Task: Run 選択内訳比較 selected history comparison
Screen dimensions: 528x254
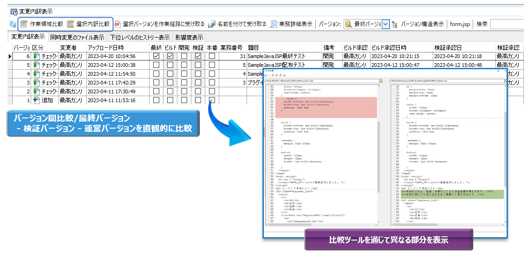Action: pos(88,24)
